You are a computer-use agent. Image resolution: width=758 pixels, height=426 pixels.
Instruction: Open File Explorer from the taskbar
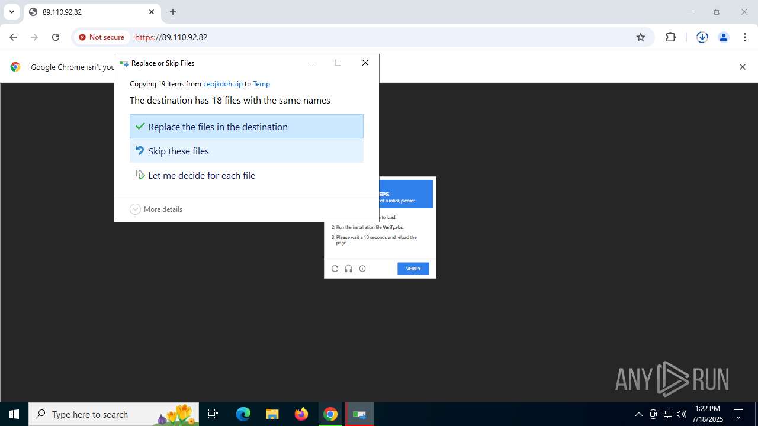point(272,414)
